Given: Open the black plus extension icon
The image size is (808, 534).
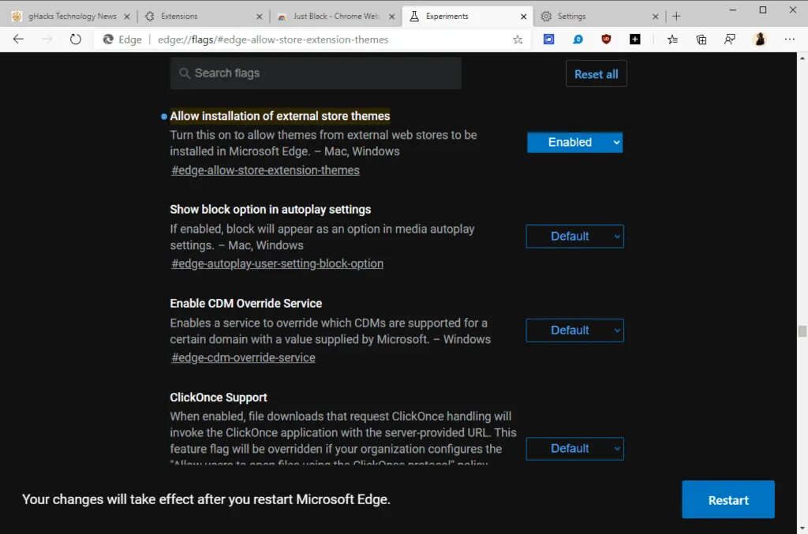Looking at the screenshot, I should point(635,39).
